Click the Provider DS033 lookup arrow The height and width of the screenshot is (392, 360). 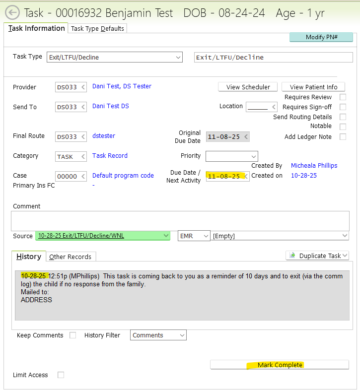tap(83, 87)
